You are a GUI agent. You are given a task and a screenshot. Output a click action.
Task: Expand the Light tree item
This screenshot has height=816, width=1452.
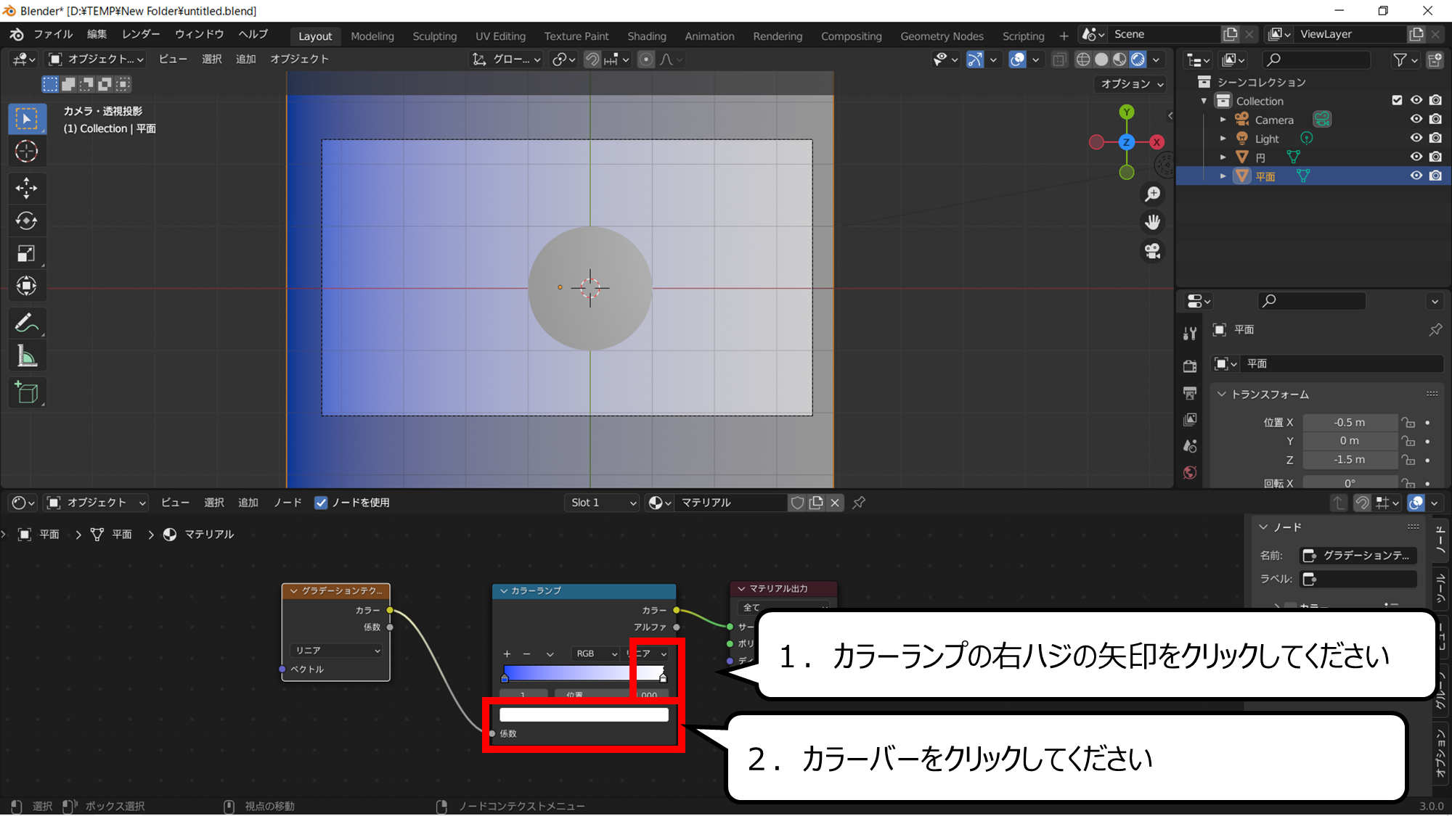[x=1223, y=139]
